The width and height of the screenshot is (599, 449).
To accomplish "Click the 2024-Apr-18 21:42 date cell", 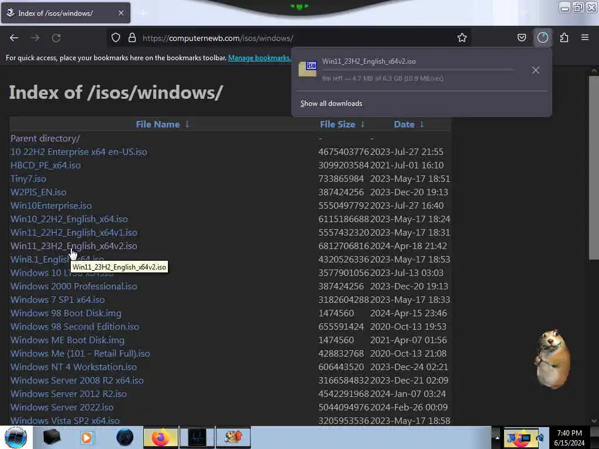I will pyautogui.click(x=408, y=246).
